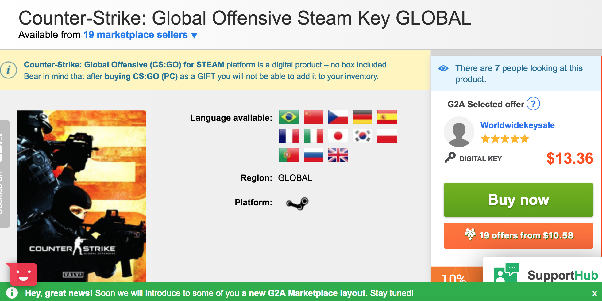
Task: Click the GLOBAL region value
Action: coord(295,178)
